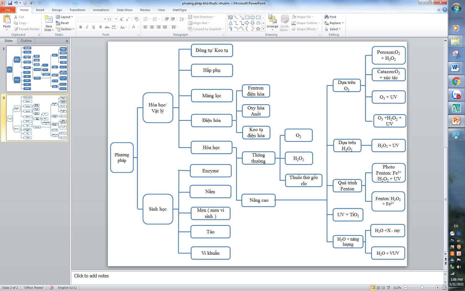The image size is (465, 291).
Task: Click Find in Editing group
Action: (x=330, y=17)
